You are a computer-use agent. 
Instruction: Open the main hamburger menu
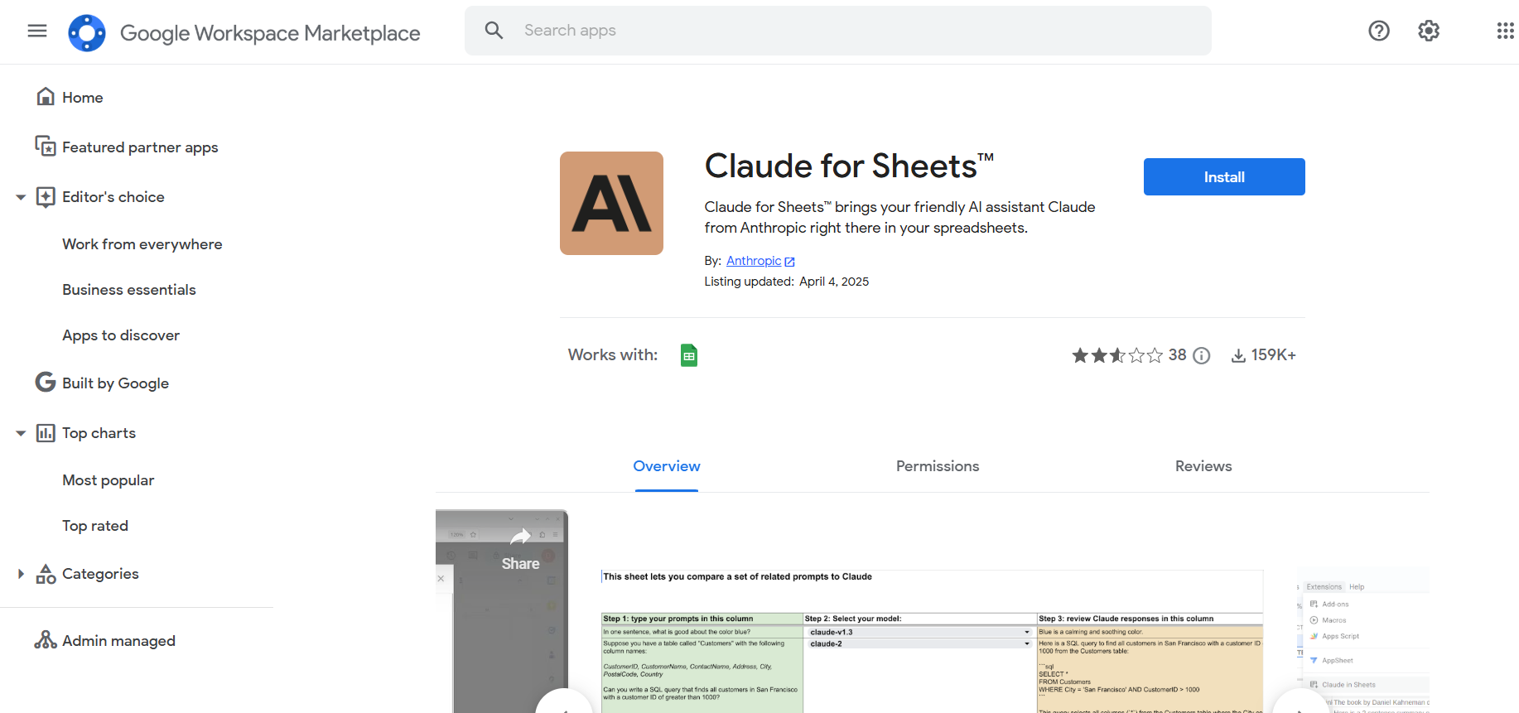37,31
